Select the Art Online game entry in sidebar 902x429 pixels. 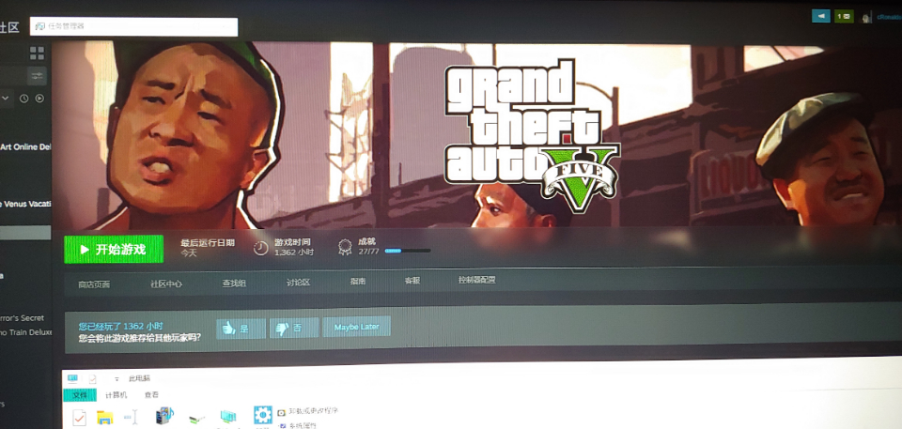pos(25,146)
